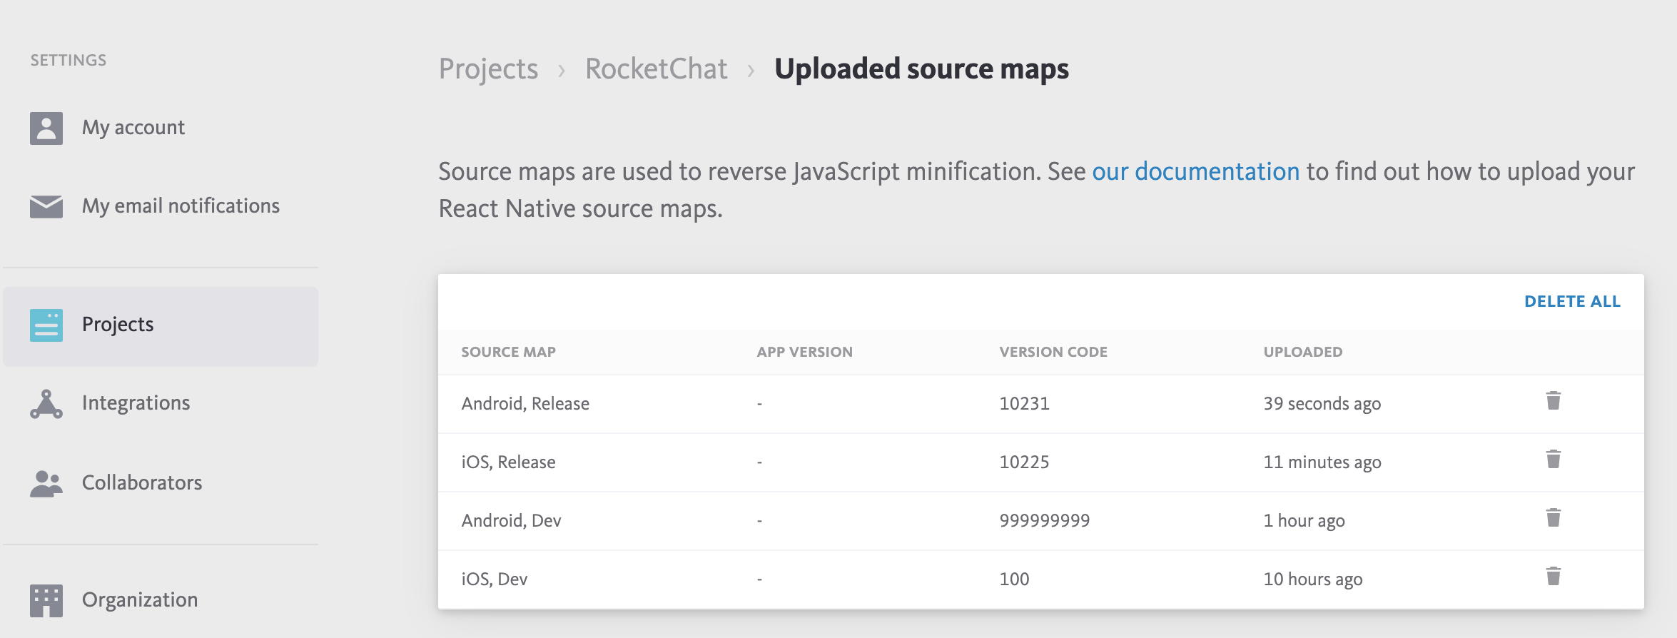Click the Integrations sidebar icon

click(46, 404)
